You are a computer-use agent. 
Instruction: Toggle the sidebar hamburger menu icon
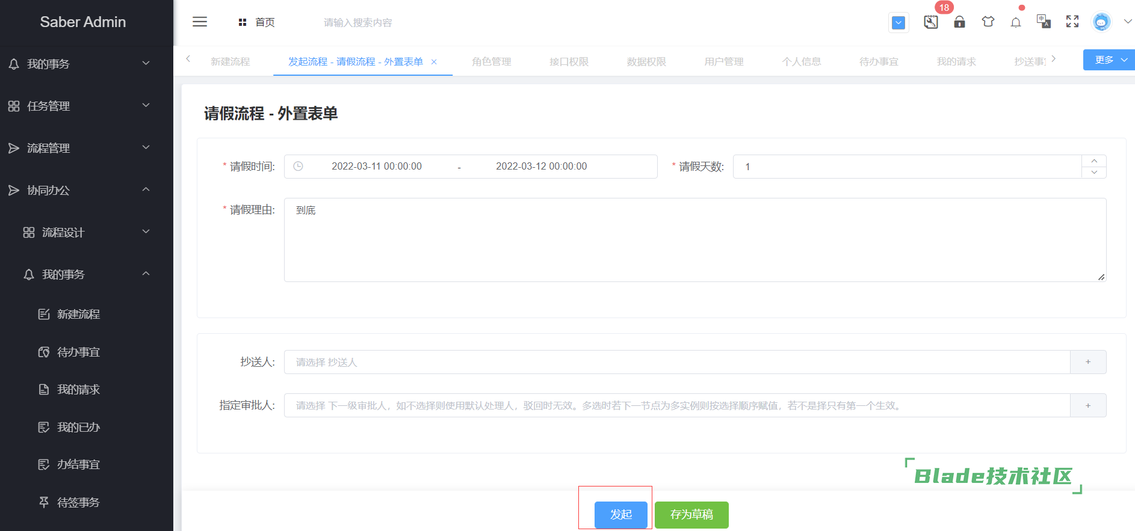(200, 22)
